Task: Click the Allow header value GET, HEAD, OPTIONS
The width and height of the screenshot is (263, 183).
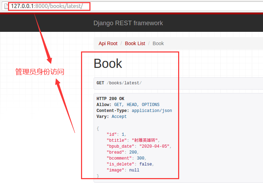Action: pos(137,105)
